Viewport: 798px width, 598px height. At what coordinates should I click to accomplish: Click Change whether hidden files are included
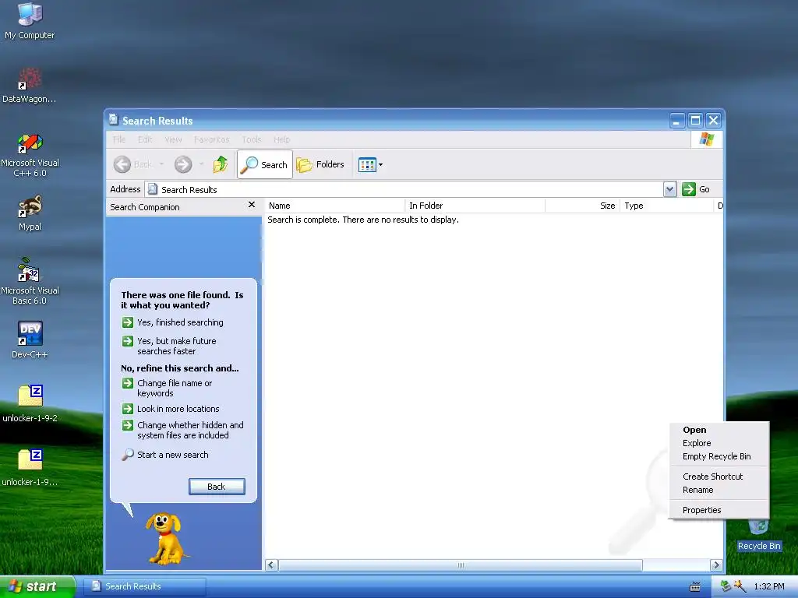183,430
